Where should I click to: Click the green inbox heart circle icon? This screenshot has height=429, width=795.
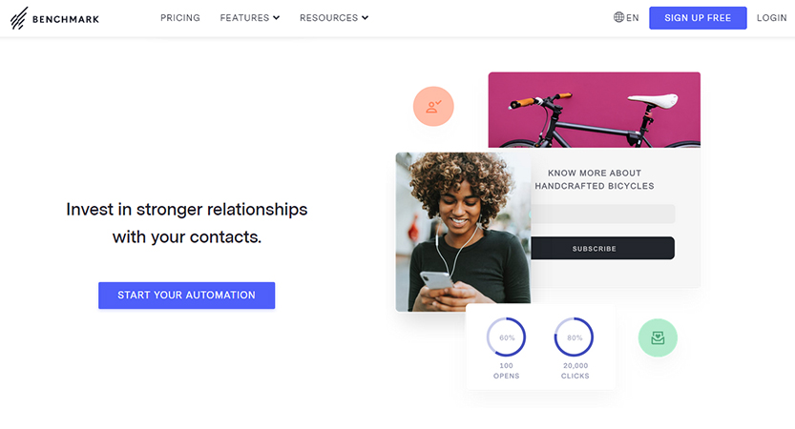(658, 337)
